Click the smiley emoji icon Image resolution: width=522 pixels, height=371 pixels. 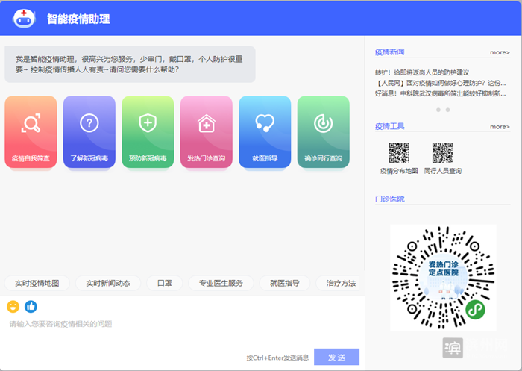pos(13,307)
